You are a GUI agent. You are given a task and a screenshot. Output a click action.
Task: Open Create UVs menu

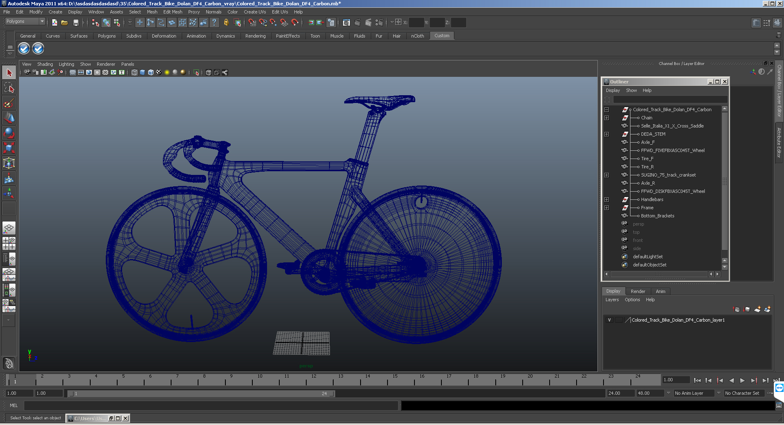click(255, 12)
